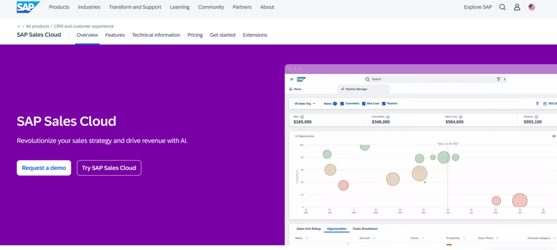Screen dimensions: 557x250
Task: Click the Home house icon in the dashboard
Action: click(x=290, y=89)
